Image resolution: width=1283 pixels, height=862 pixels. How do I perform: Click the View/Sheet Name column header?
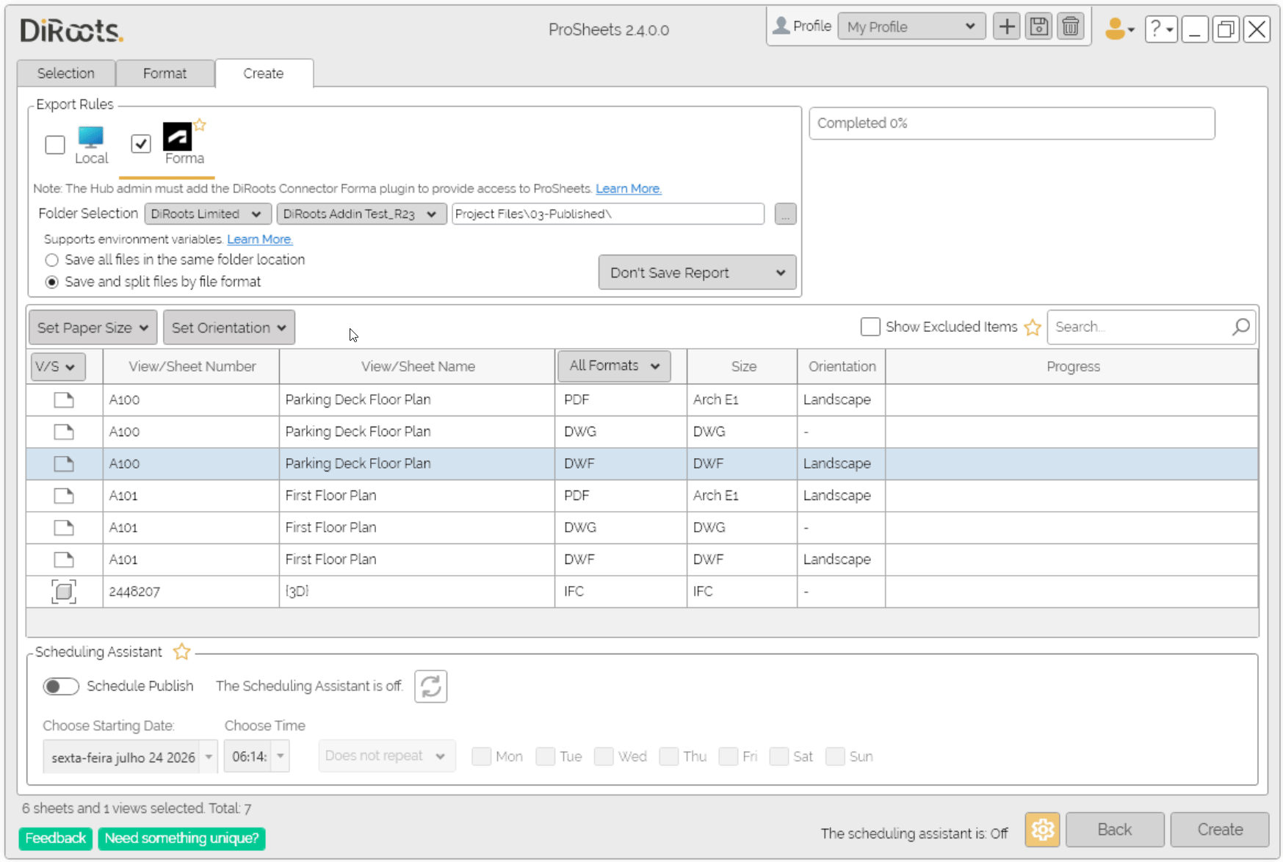click(417, 366)
